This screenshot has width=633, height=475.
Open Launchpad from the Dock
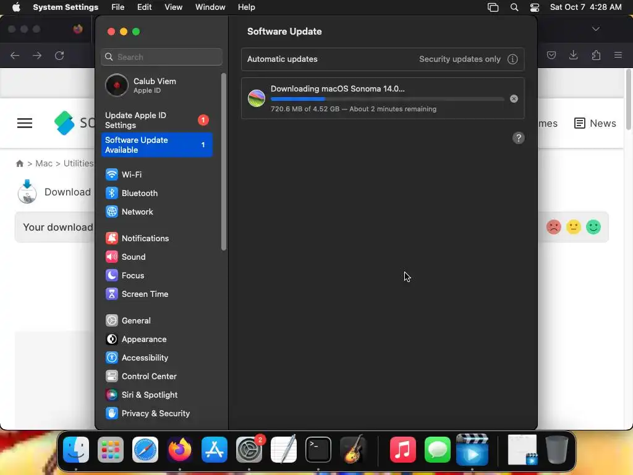pyautogui.click(x=111, y=450)
